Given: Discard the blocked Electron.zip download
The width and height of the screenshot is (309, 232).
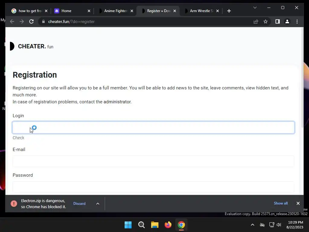Looking at the screenshot, I should (x=79, y=203).
